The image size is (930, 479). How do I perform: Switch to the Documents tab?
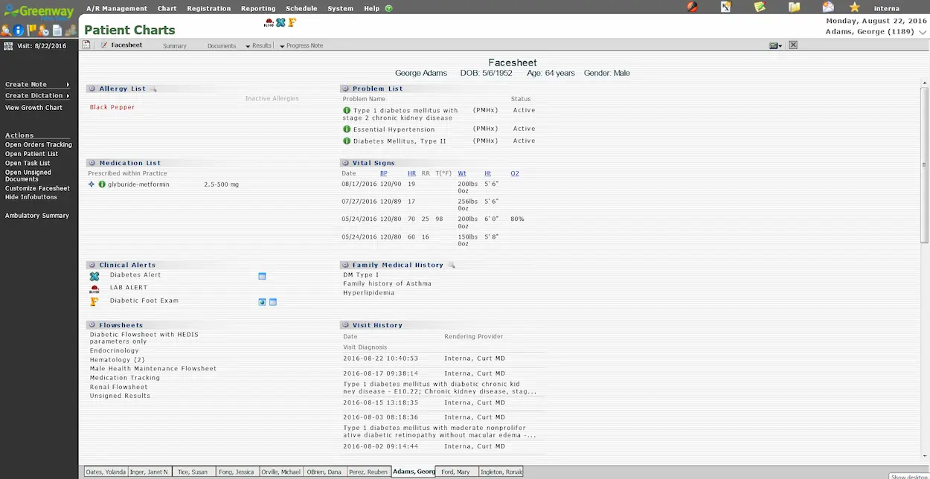(x=221, y=45)
